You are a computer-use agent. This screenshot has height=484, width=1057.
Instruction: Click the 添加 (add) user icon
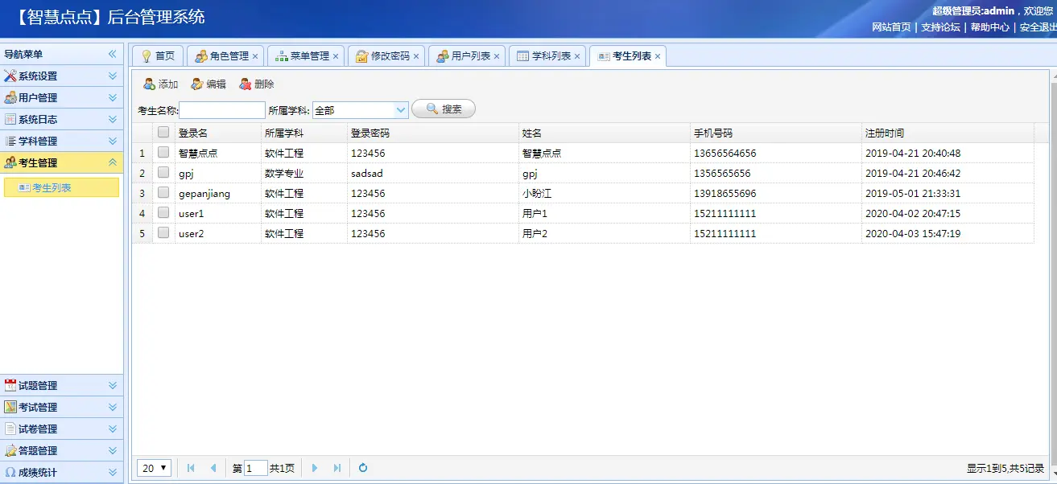(149, 84)
